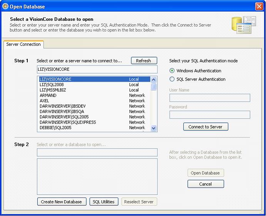
Task: Select DARWINSERVER\SQLEXPRESS server entry
Action: coord(95,122)
